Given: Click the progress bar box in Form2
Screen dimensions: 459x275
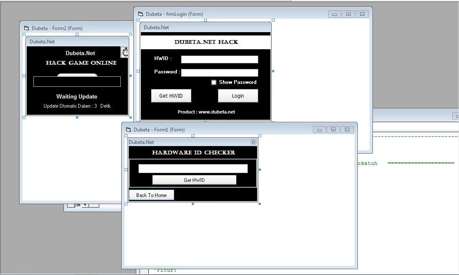Looking at the screenshot, I should (77, 81).
